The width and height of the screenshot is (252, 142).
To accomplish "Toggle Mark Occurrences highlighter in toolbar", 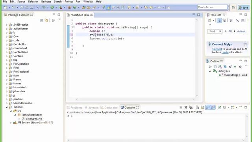I will click(108, 7).
